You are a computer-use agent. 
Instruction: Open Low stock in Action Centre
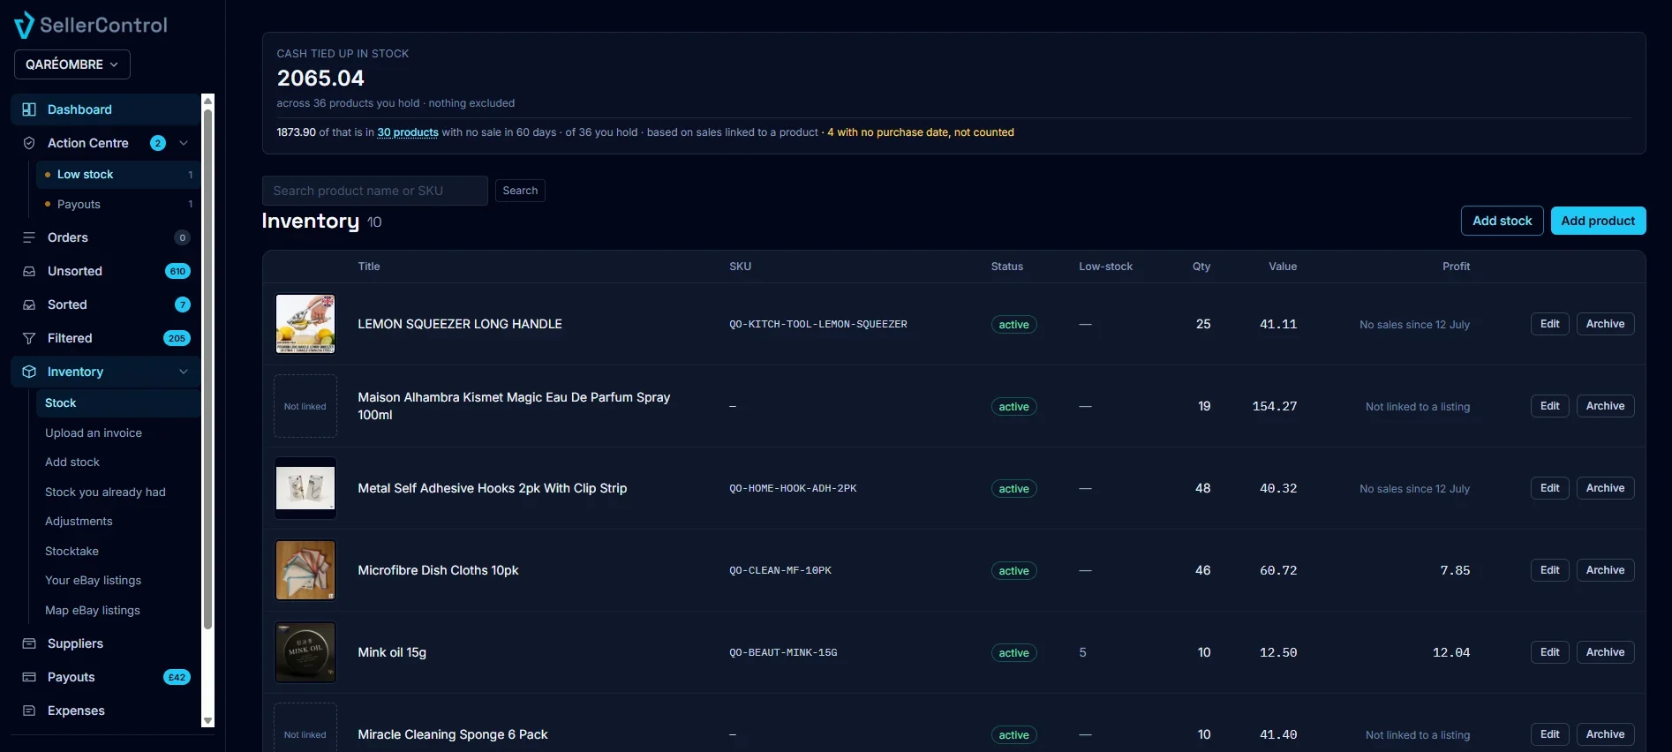pos(118,175)
